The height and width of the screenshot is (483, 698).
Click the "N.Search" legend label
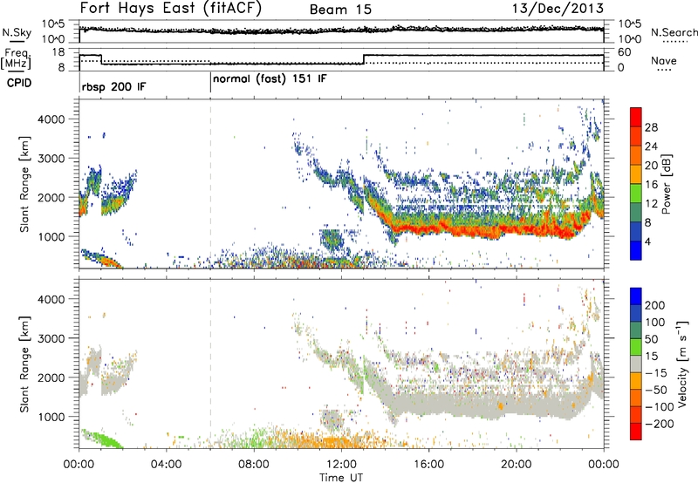tap(674, 32)
